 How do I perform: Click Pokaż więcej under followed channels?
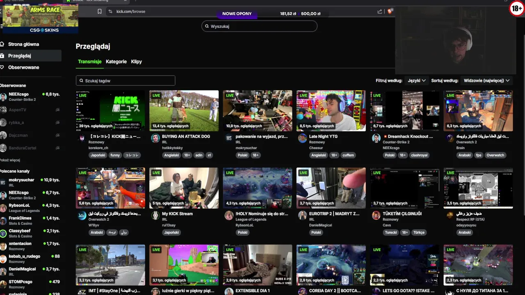[x=10, y=160]
